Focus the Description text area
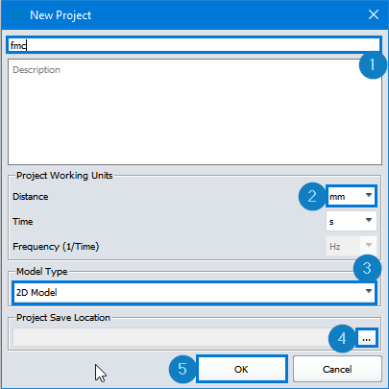This screenshot has height=389, width=389. [x=195, y=111]
